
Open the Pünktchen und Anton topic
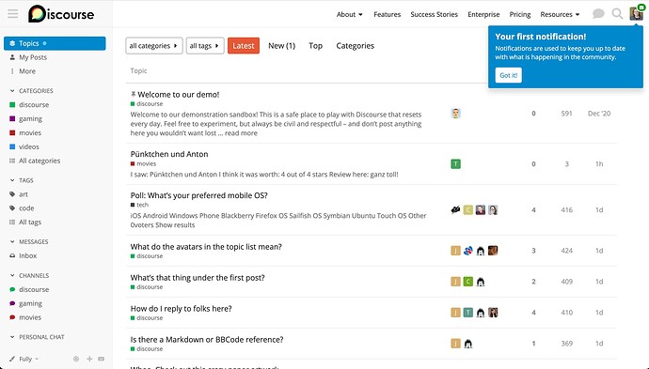[169, 154]
